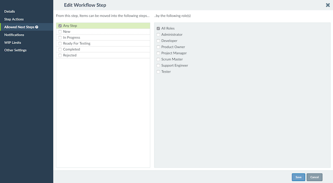
Task: Check the Project Manager role checkbox
Action: pos(158,53)
